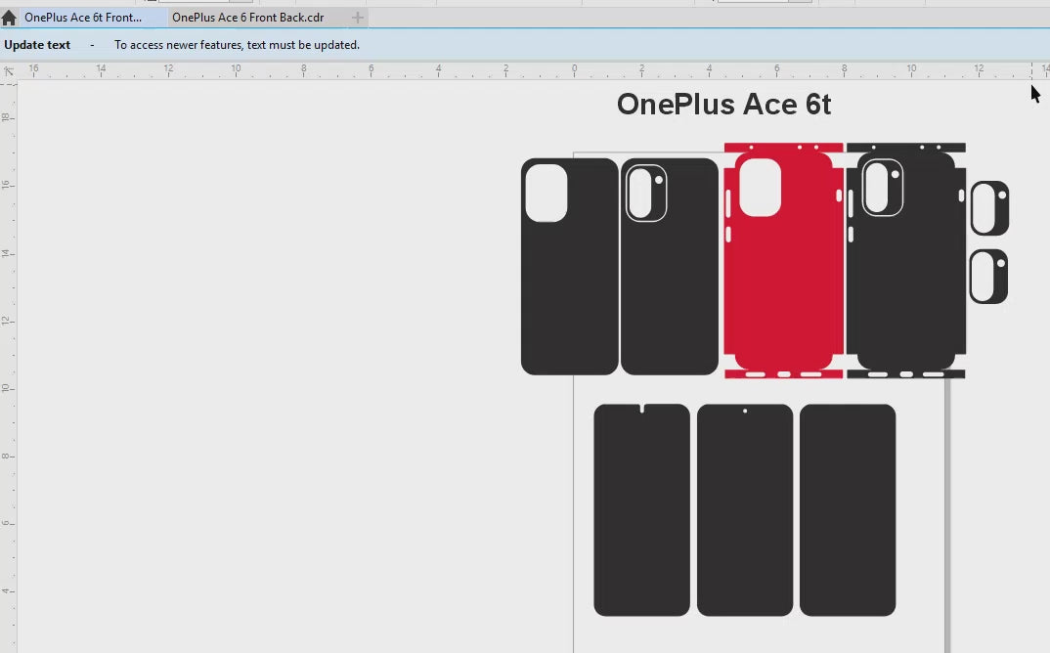The width and height of the screenshot is (1050, 653).
Task: Select the lower small camera lens skin piece
Action: click(x=988, y=277)
